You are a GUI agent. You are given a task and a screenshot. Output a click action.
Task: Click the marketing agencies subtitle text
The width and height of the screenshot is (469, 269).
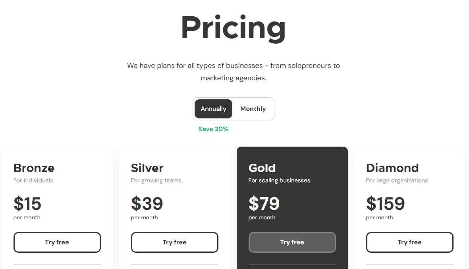(x=233, y=72)
